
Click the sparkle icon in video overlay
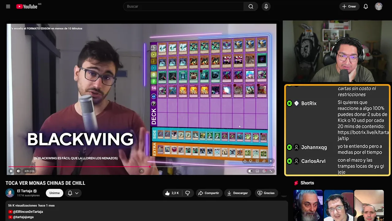pos(271,161)
